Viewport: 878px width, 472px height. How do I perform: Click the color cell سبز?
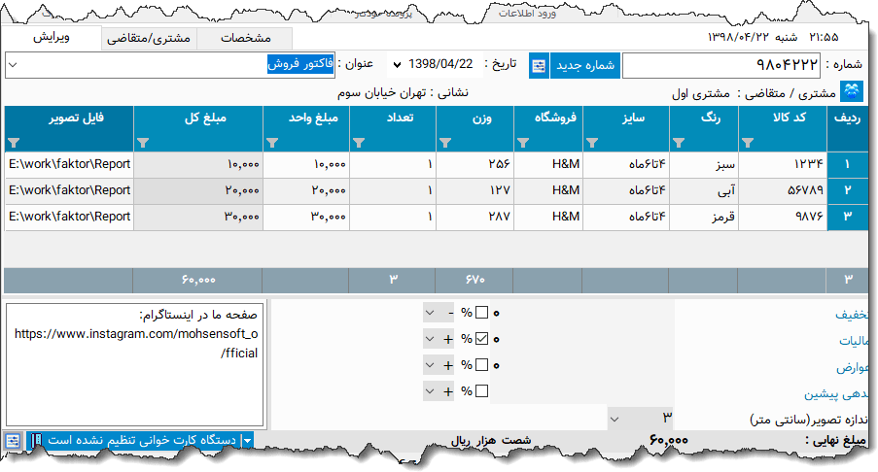[704, 164]
